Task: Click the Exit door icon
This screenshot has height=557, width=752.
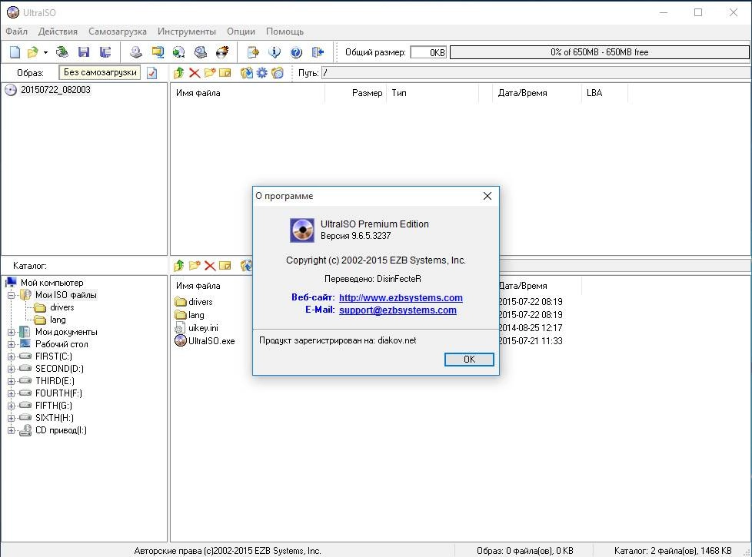Action: coord(318,51)
